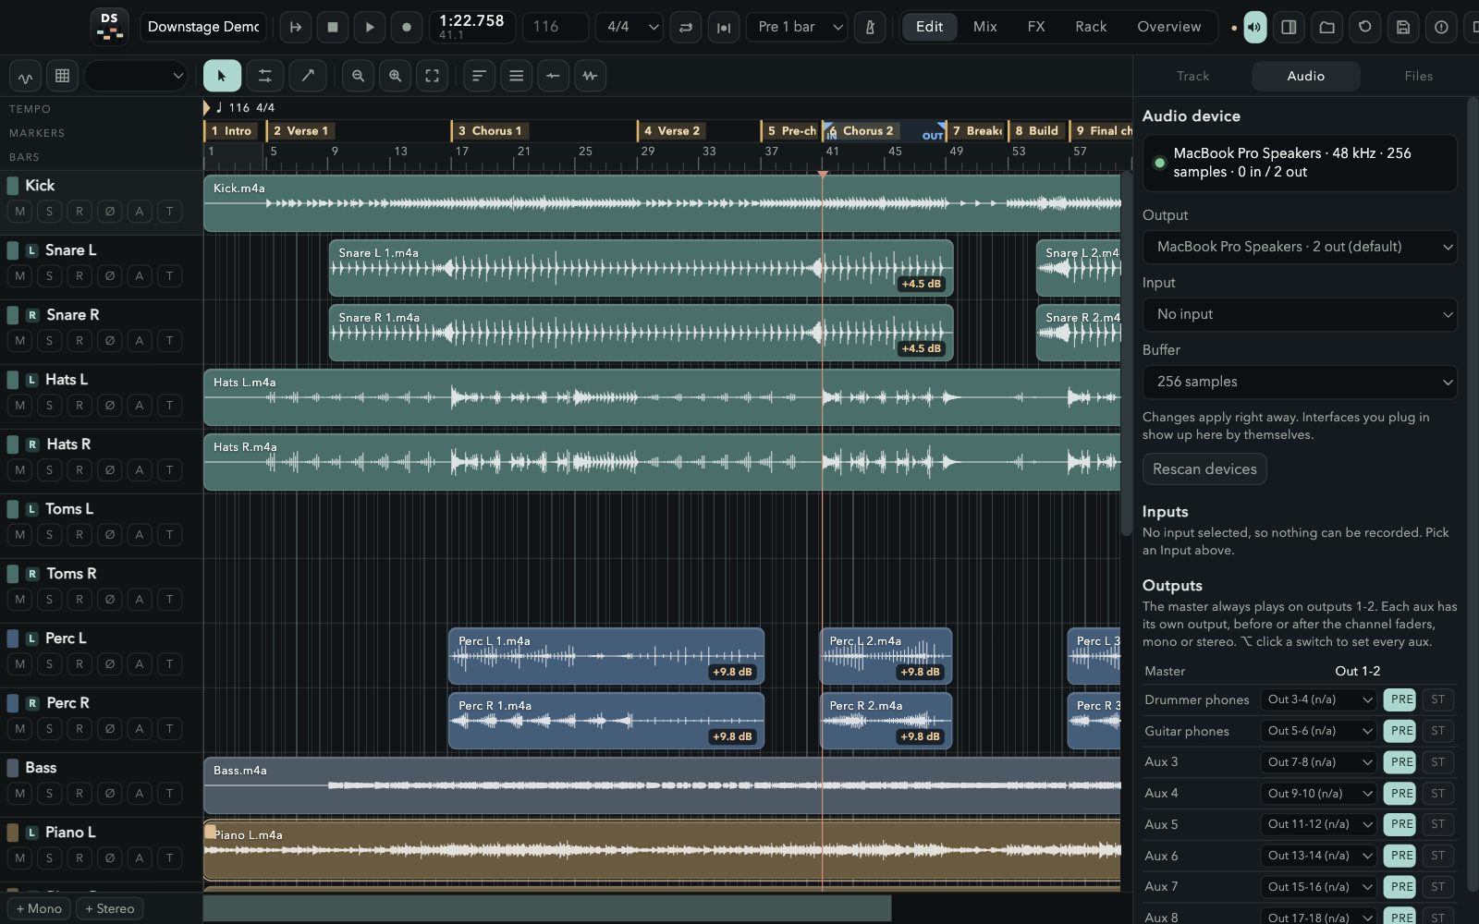Viewport: 1479px width, 924px height.
Task: Start playback with the Play button
Action: pyautogui.click(x=370, y=27)
